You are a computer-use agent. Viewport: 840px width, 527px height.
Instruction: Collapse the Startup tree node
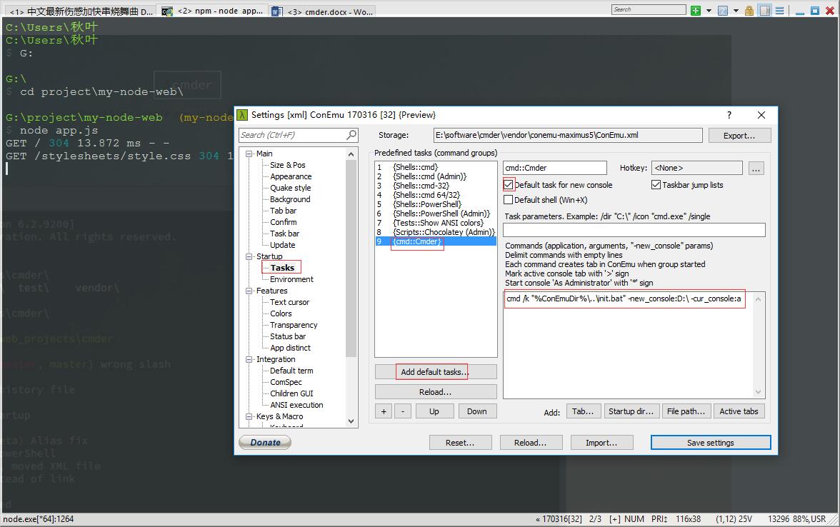coord(249,256)
